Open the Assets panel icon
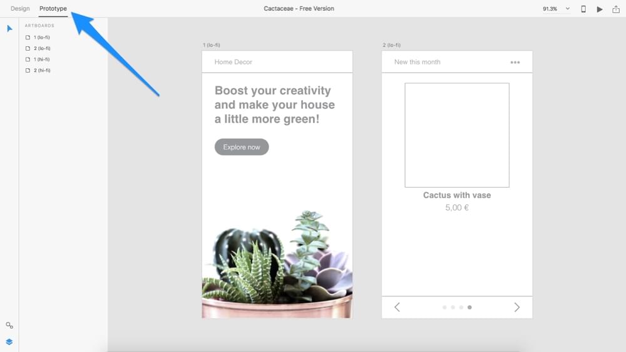 (9, 325)
